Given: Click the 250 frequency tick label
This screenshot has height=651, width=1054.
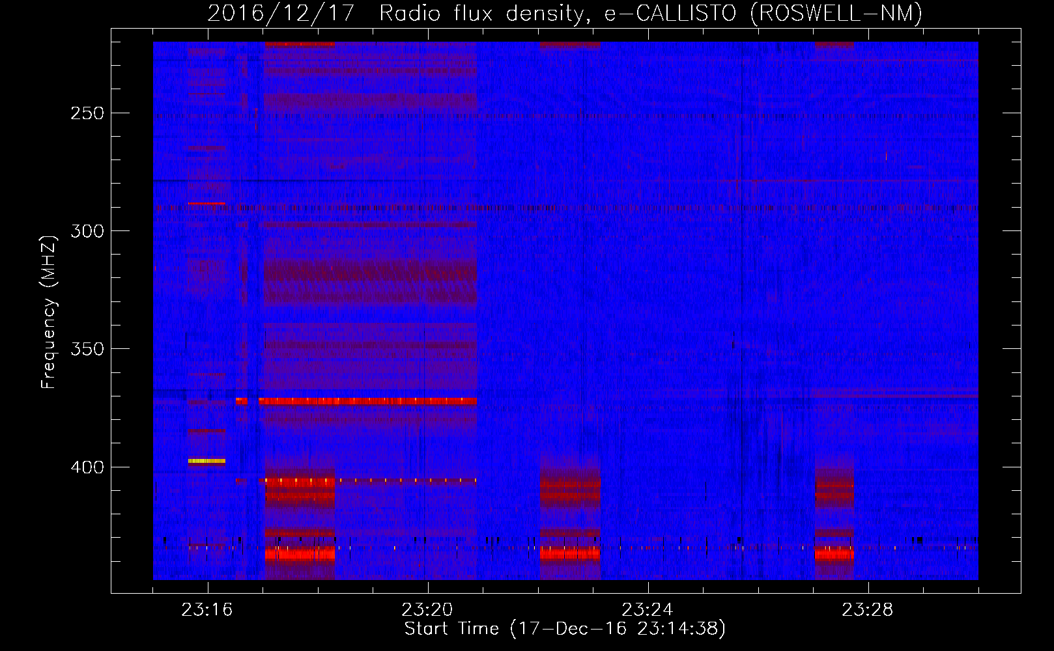Looking at the screenshot, I should pyautogui.click(x=87, y=113).
